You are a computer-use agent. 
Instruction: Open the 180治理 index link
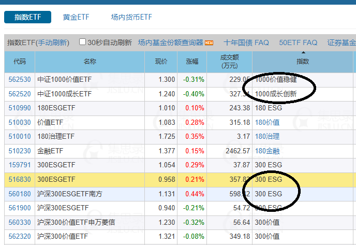click(x=268, y=137)
